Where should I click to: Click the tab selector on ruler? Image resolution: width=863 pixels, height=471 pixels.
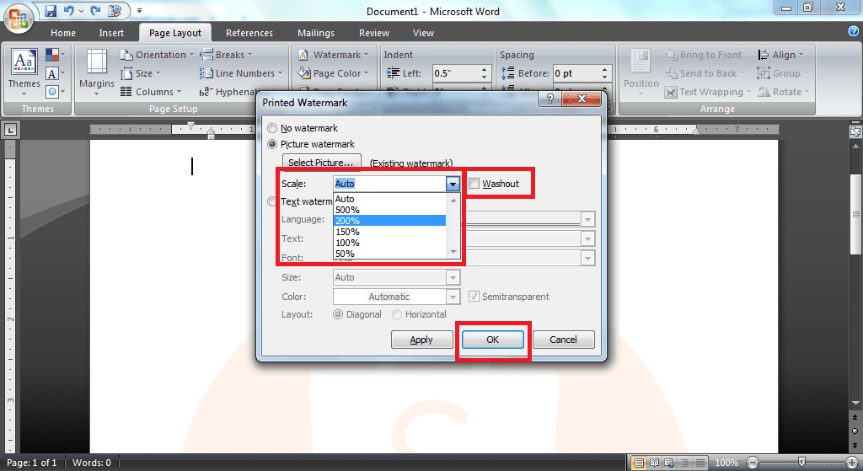pos(10,130)
